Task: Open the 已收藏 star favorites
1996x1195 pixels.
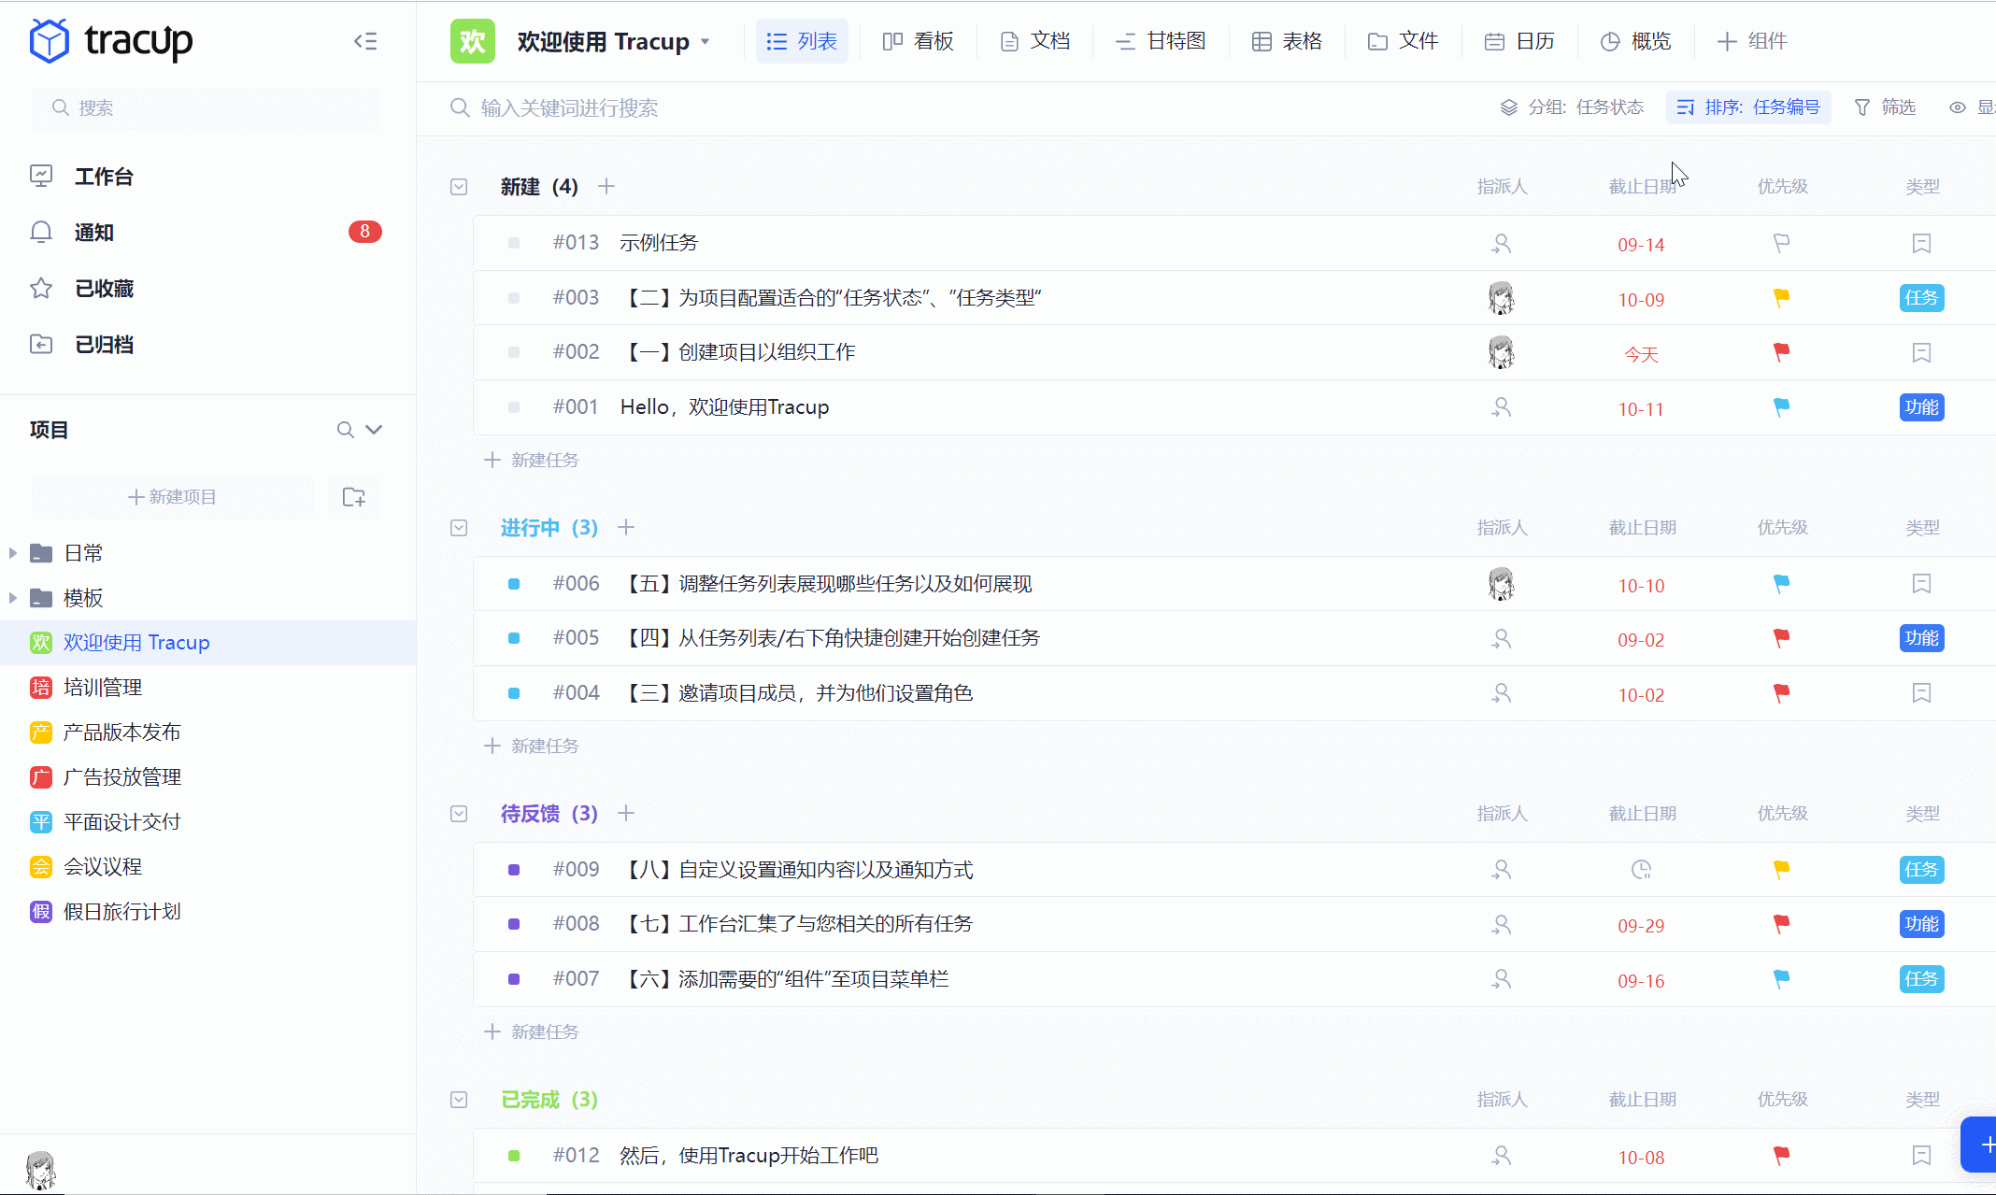Action: tap(41, 288)
